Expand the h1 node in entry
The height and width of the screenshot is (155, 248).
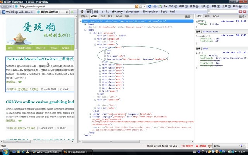point(105,50)
